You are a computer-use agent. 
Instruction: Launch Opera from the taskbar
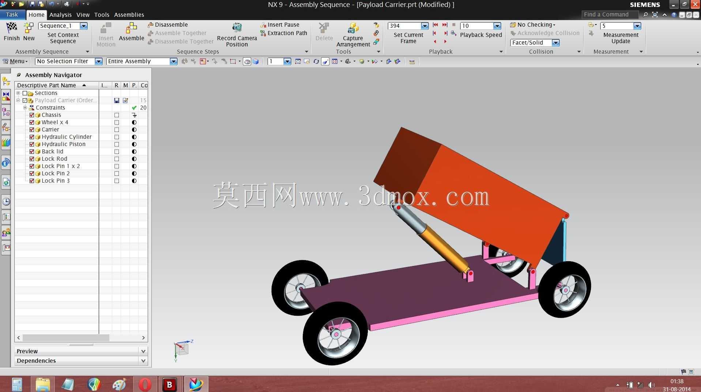pos(145,384)
